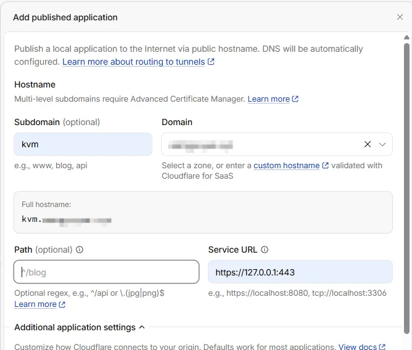The image size is (412, 350).
Task: Click the Subdomain field containing kvm
Action: 83,144
